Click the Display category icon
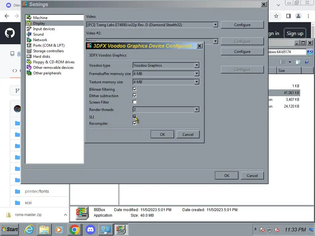 [x=29, y=23]
